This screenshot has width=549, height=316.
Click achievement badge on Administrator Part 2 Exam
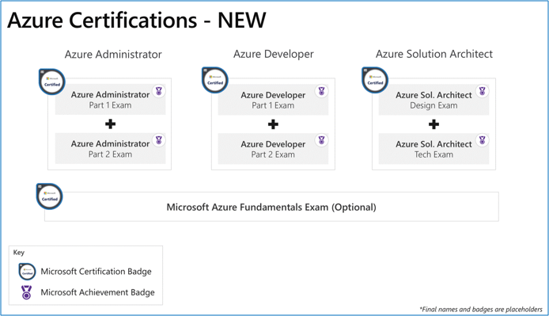pos(158,140)
